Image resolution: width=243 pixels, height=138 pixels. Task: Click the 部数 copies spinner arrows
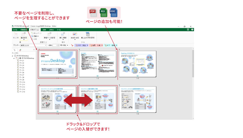click(x=58, y=45)
